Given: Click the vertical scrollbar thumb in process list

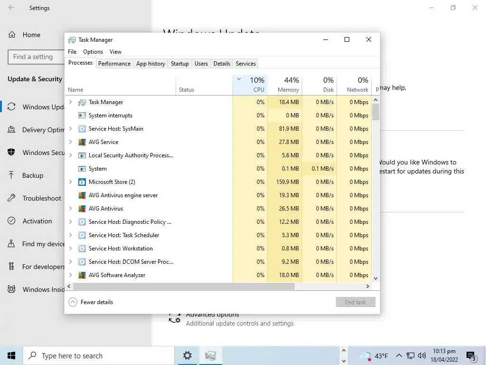Looking at the screenshot, I should pyautogui.click(x=376, y=112).
